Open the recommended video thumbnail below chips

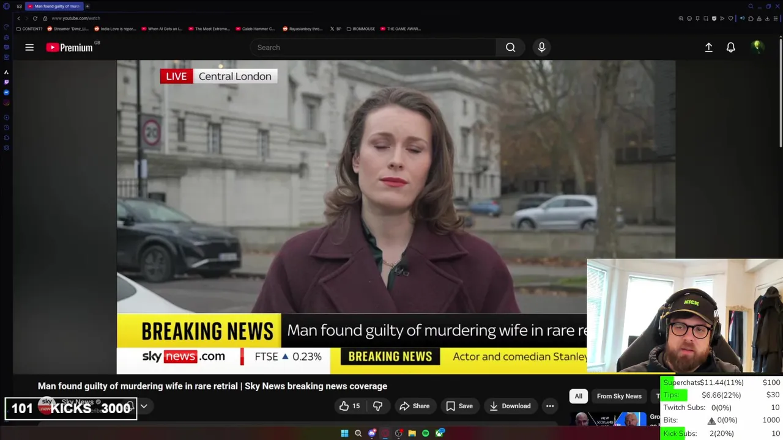click(x=609, y=419)
